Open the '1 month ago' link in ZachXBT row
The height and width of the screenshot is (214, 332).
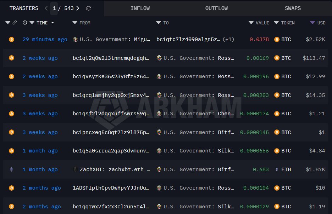(40, 169)
